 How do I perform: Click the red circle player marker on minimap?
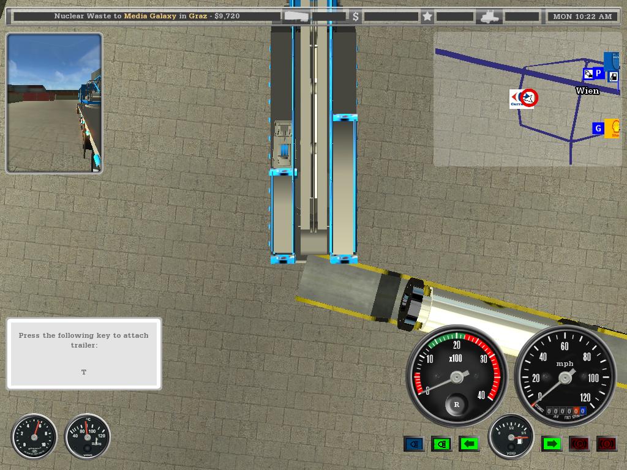[529, 97]
